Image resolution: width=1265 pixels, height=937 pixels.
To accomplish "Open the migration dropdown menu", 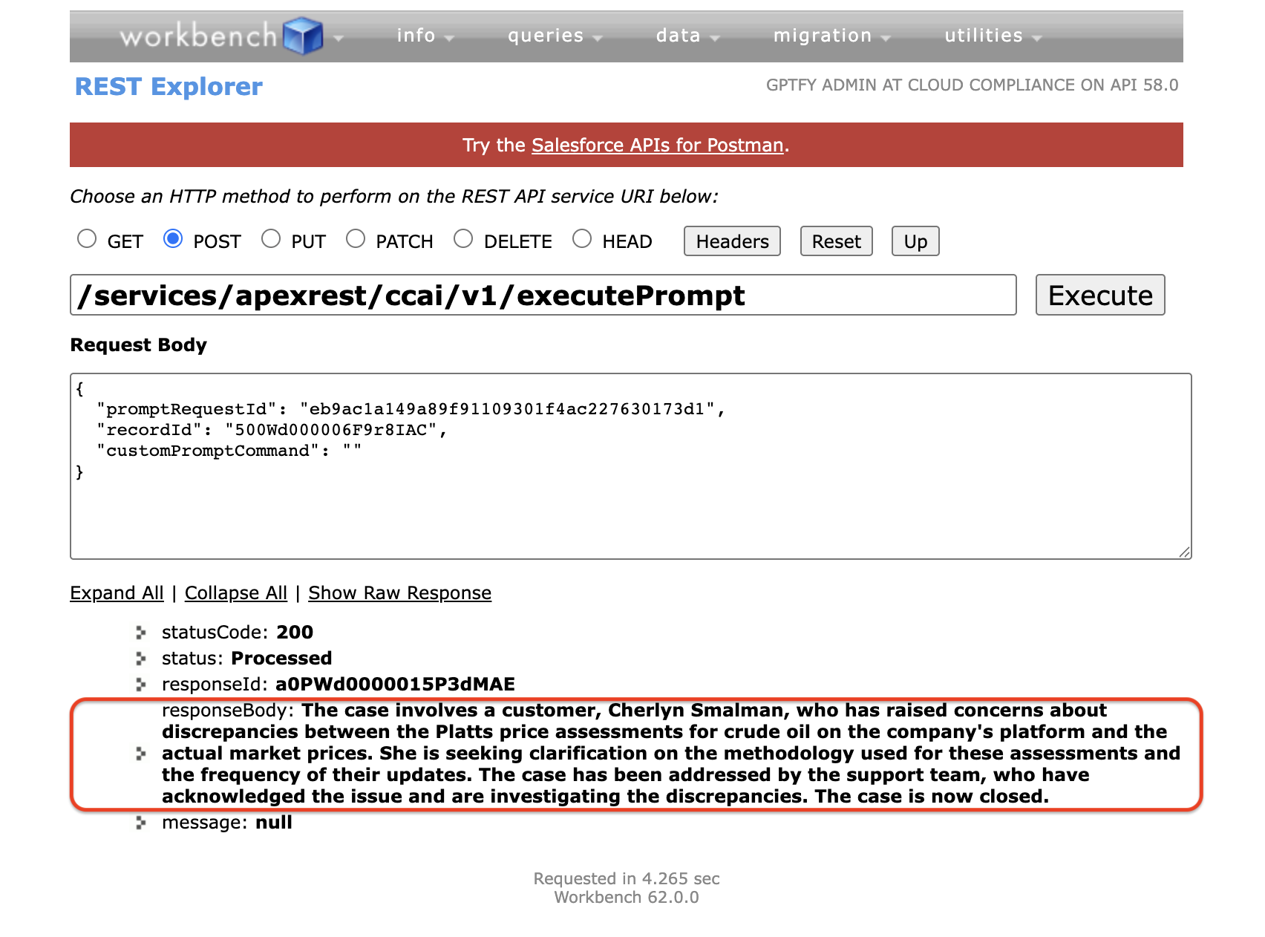I will [x=830, y=36].
